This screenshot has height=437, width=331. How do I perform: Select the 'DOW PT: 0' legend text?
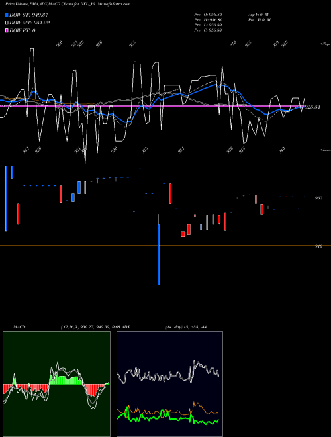pyautogui.click(x=23, y=30)
